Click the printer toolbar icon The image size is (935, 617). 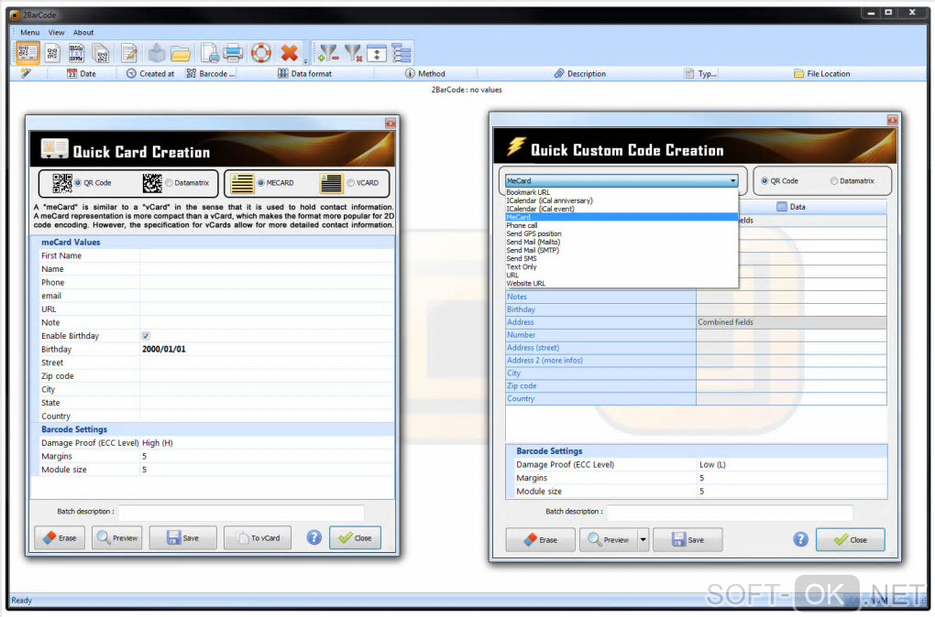233,54
